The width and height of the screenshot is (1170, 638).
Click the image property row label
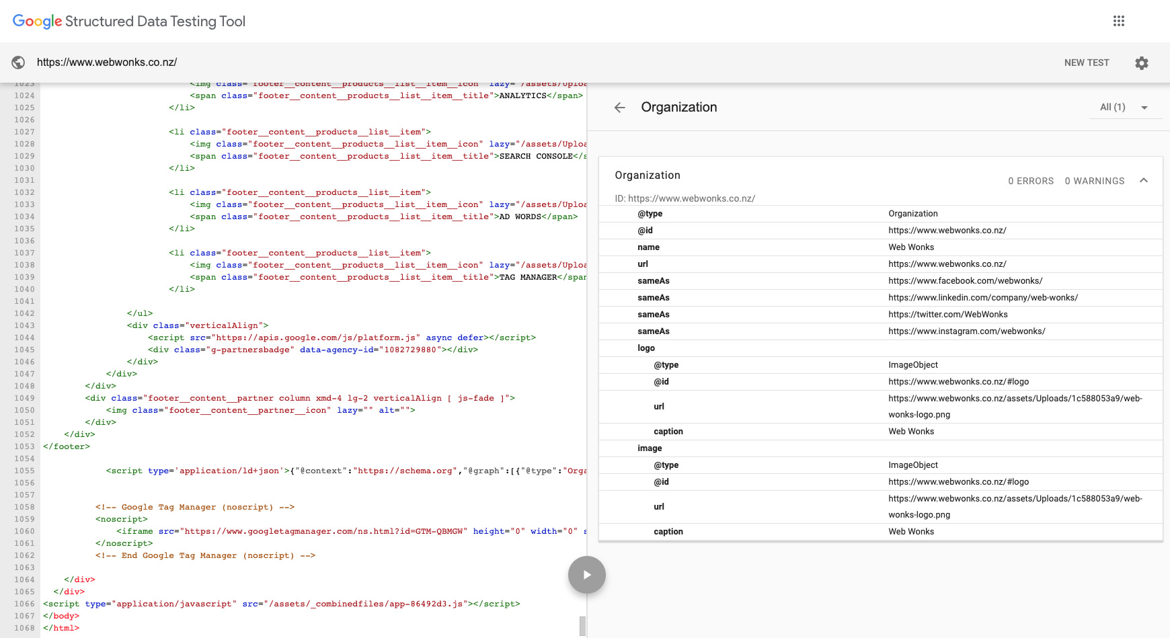(x=650, y=448)
